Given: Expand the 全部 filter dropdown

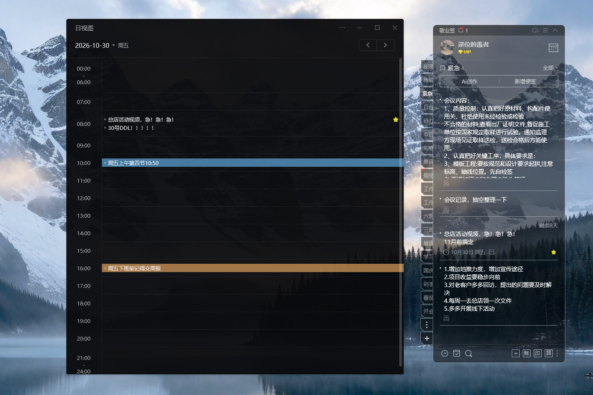Looking at the screenshot, I should click(550, 68).
